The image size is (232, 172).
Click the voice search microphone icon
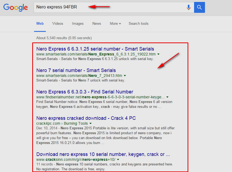point(188,7)
